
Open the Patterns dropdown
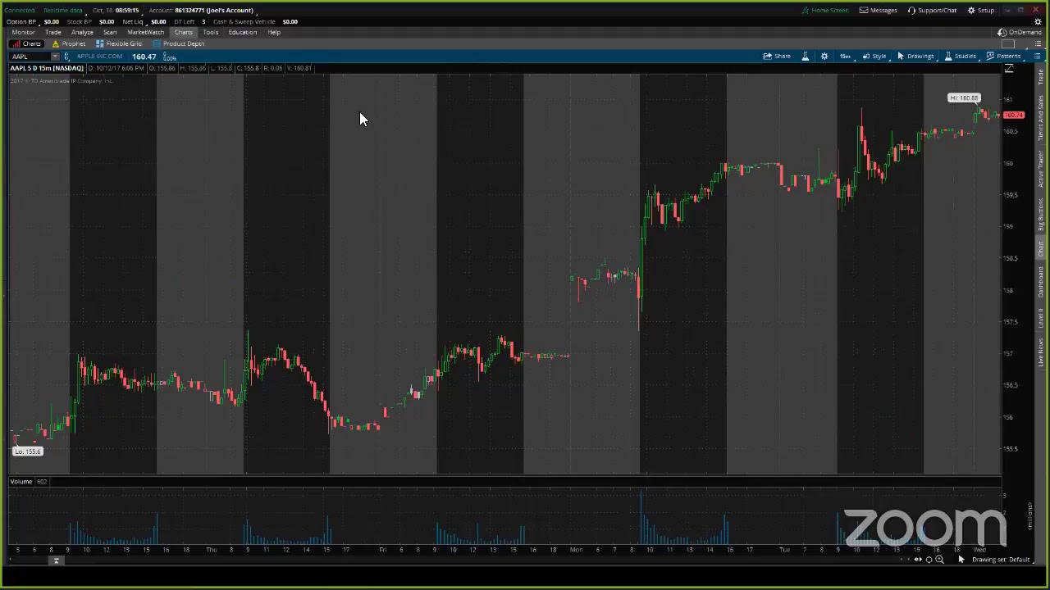(1003, 56)
